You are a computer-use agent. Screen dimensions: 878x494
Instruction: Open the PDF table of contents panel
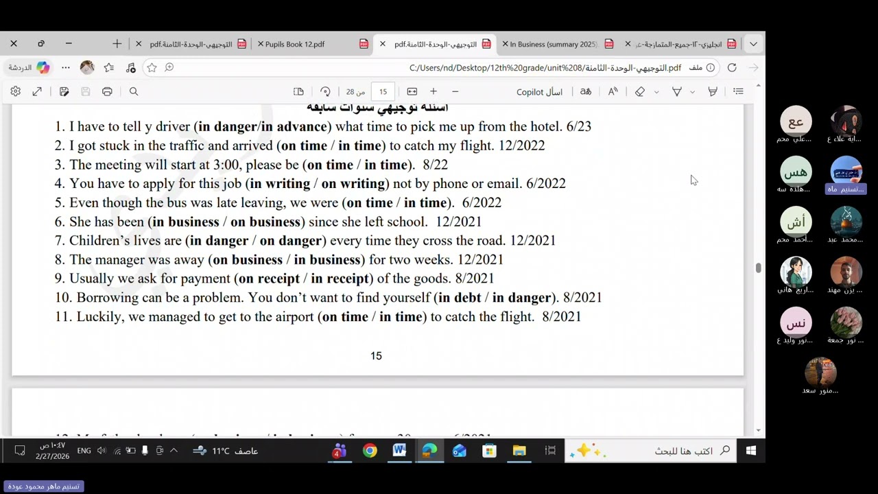pos(738,91)
